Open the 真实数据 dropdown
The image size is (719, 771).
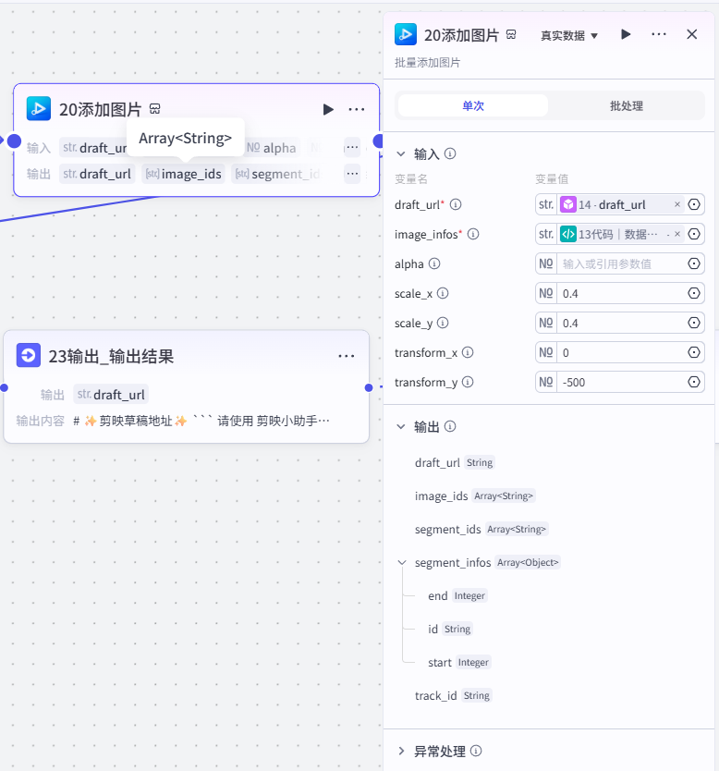click(x=569, y=35)
